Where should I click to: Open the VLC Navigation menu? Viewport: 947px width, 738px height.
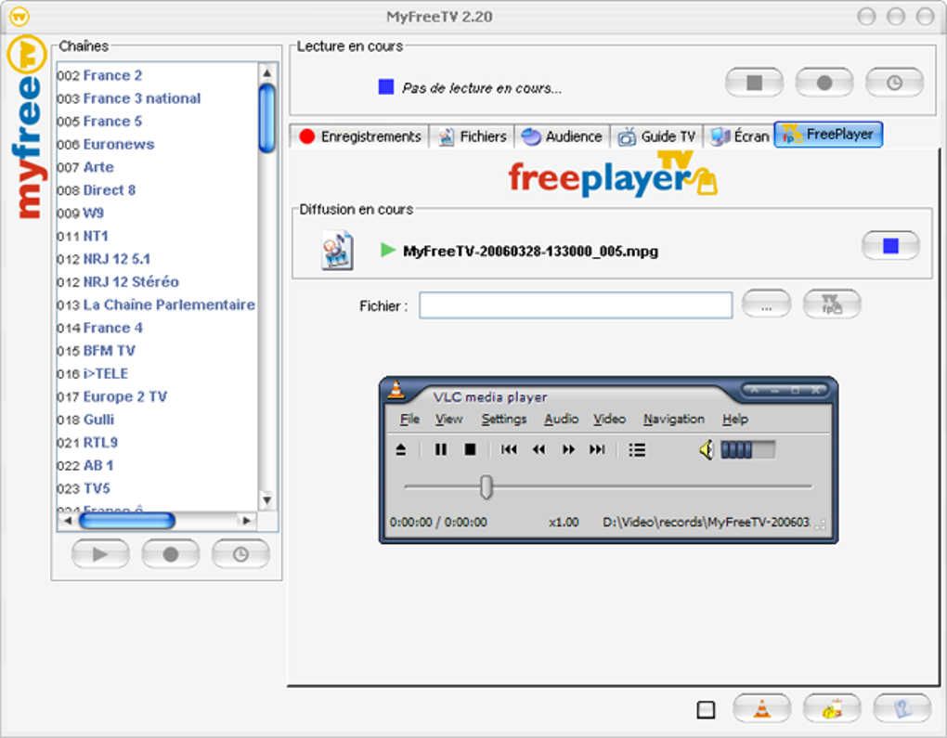pyautogui.click(x=673, y=419)
